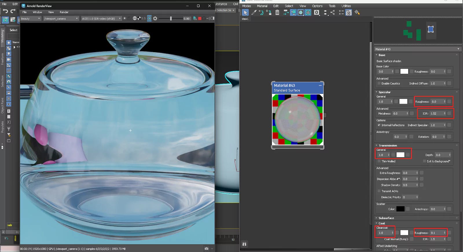Click the Lay Out Children tree icon

(x=332, y=12)
